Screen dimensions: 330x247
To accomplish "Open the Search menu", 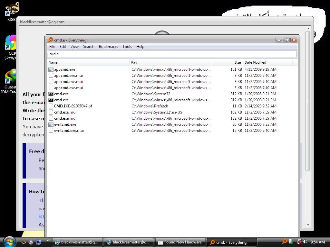I will 89,47.
